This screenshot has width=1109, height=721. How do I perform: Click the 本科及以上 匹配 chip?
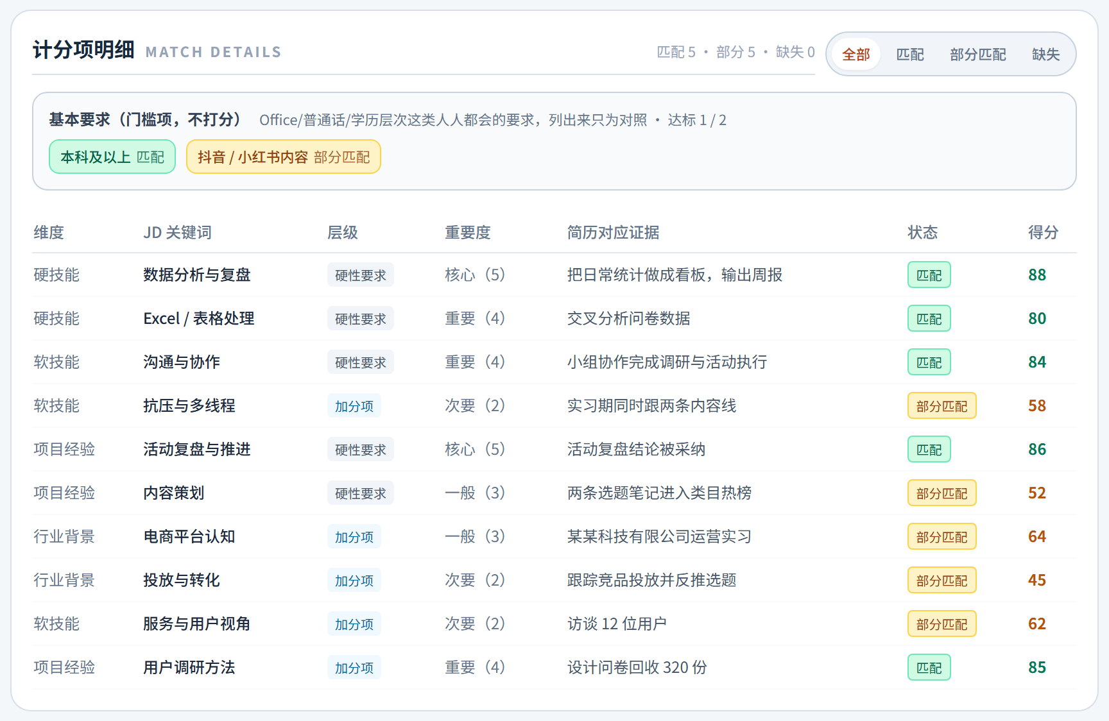pyautogui.click(x=112, y=157)
